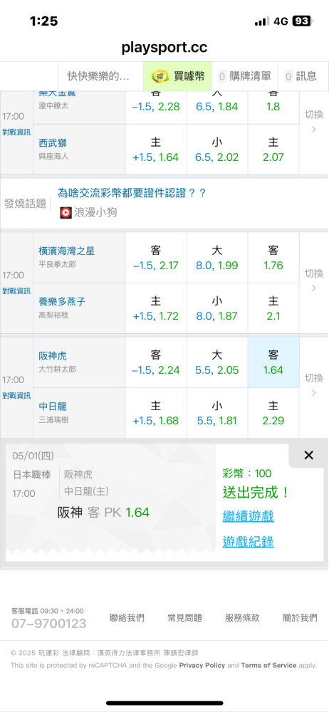This screenshot has height=712, width=329.
Task: Select 阪神虎 客 -1.5, 2.24 spread
Action: click(x=156, y=362)
